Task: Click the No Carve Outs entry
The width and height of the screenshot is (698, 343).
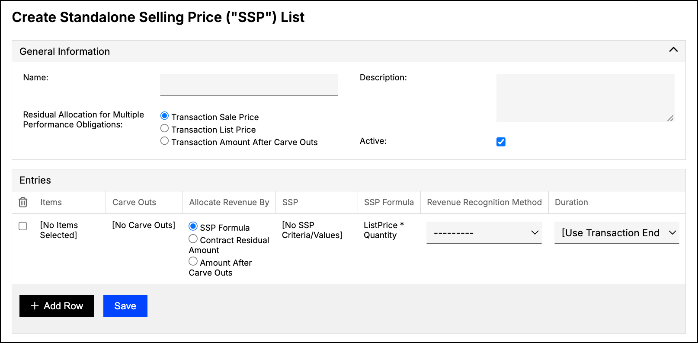Action: pyautogui.click(x=144, y=225)
